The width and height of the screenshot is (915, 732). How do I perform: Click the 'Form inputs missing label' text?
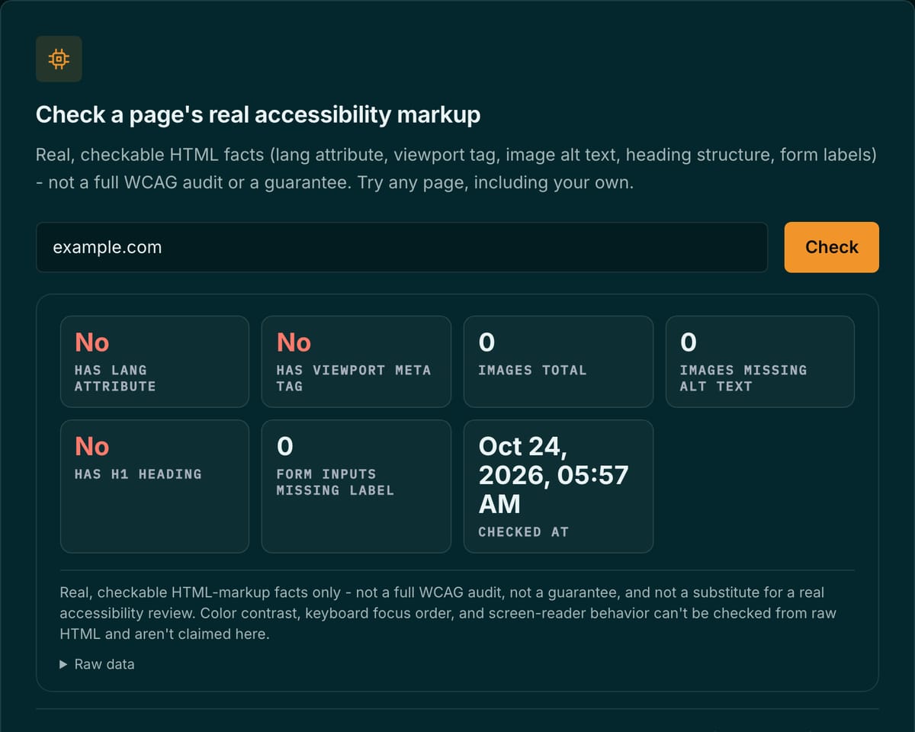point(335,482)
